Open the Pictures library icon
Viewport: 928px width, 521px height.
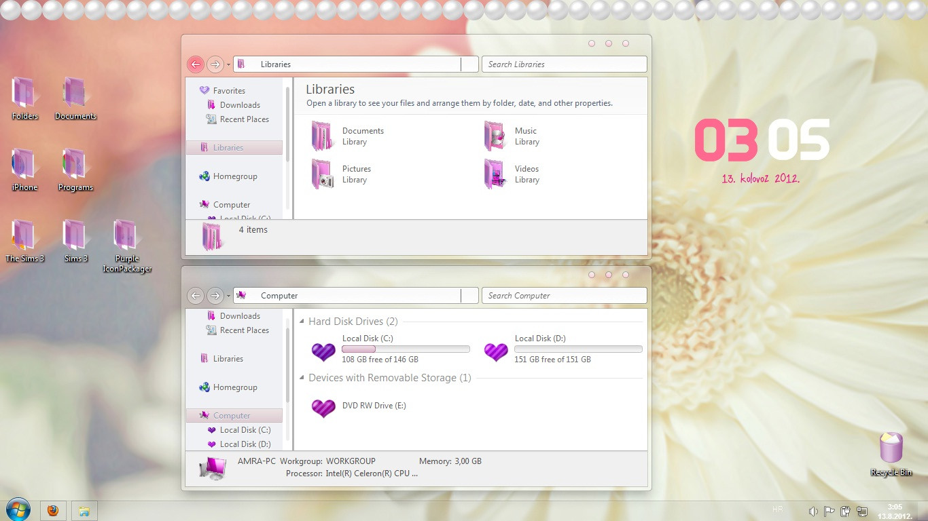point(321,174)
